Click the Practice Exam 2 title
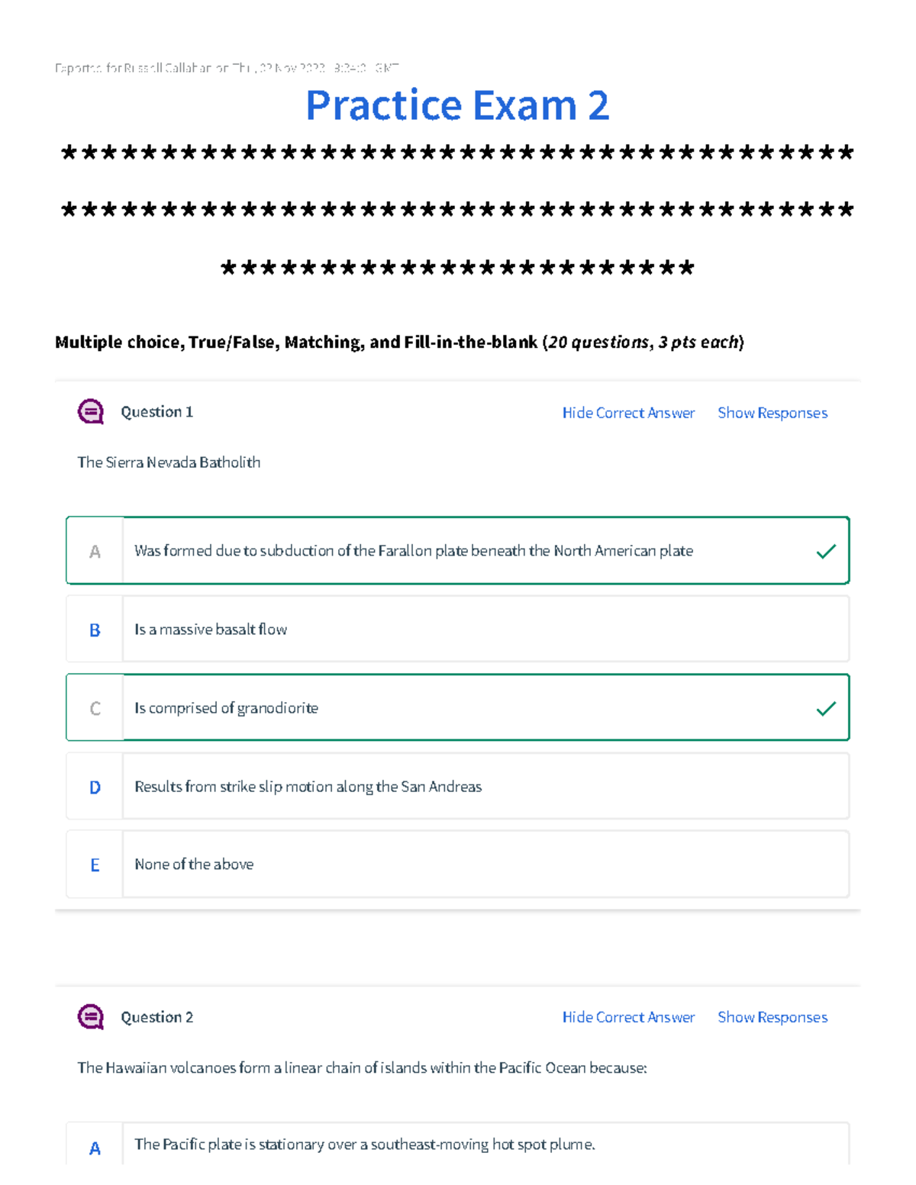This screenshot has width=916, height=1185. [x=457, y=105]
